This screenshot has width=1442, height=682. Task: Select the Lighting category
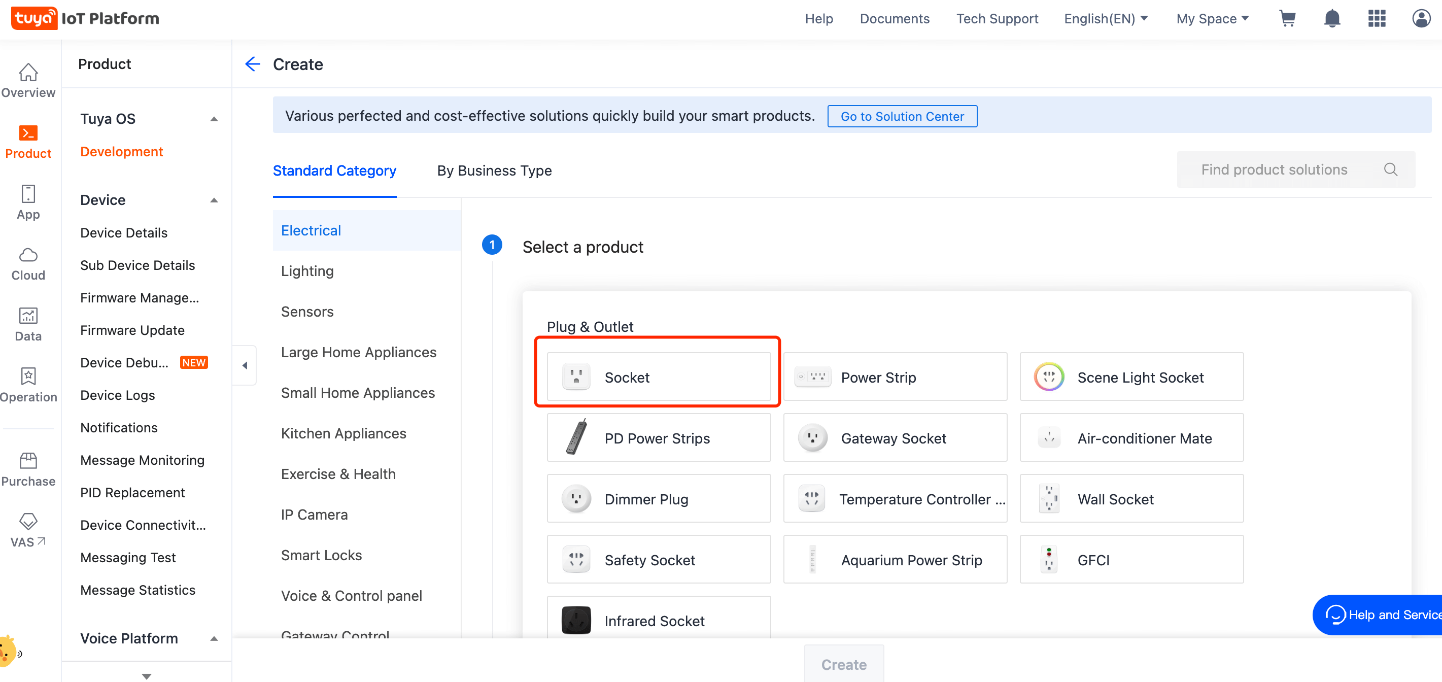pos(307,271)
